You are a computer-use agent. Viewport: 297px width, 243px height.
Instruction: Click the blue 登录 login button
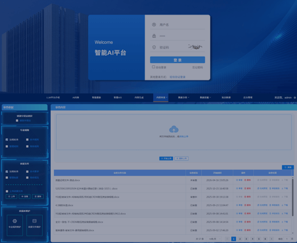tap(177, 60)
